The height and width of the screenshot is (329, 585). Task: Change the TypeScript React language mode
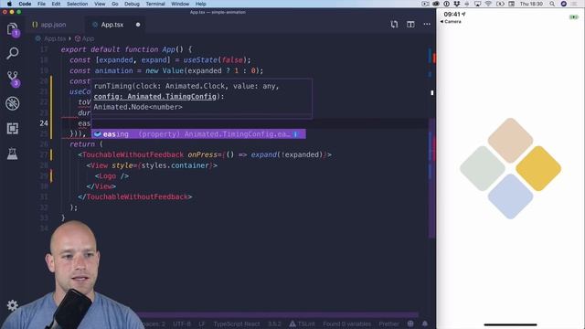click(x=237, y=324)
